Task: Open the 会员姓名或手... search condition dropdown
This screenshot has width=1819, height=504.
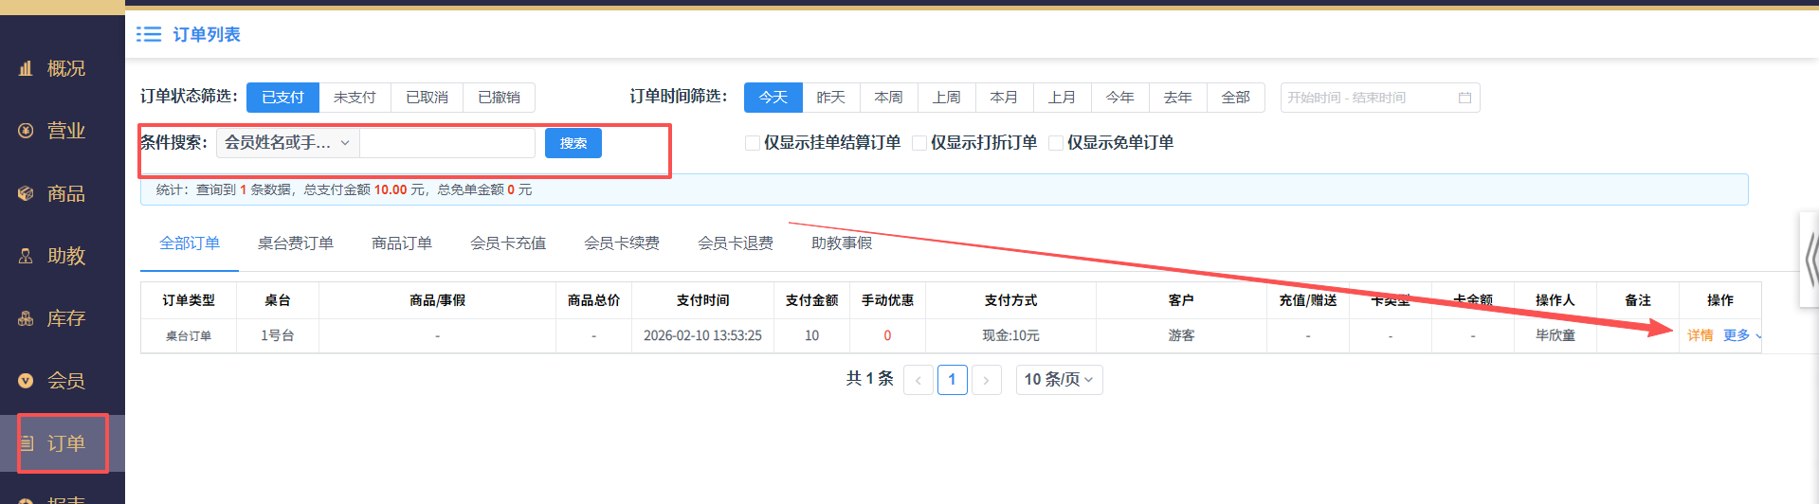Action: coord(288,143)
